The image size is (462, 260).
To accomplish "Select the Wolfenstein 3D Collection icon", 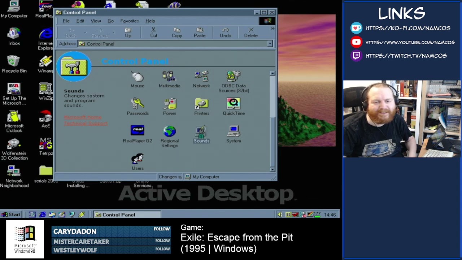I will (x=14, y=149).
